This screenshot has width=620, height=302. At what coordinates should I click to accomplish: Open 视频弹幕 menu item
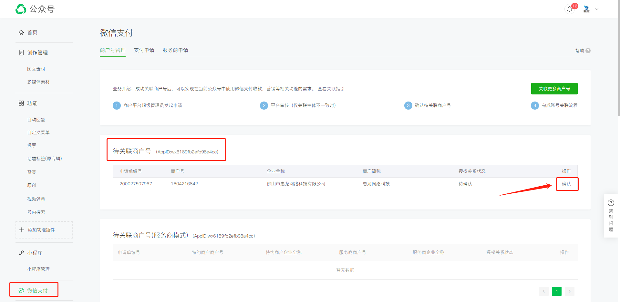click(x=36, y=199)
